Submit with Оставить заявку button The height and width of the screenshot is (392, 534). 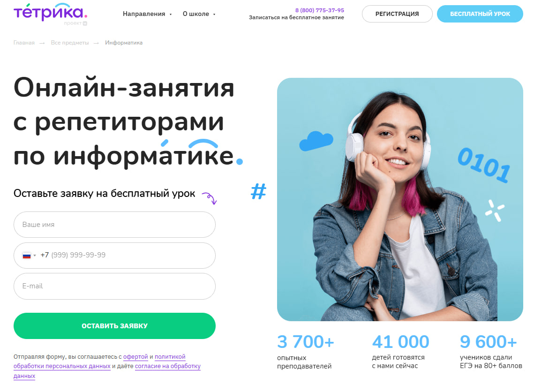click(x=114, y=326)
